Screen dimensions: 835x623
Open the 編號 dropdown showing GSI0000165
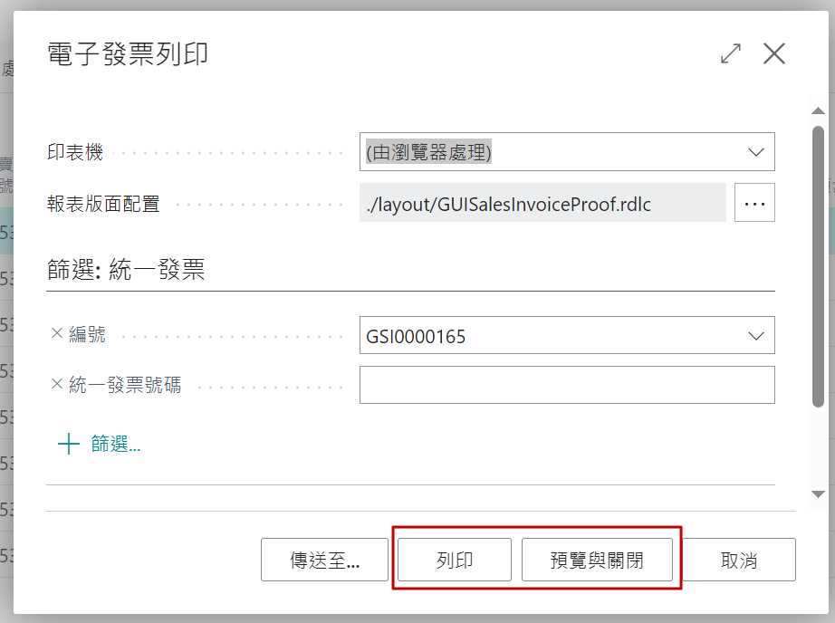pos(755,336)
